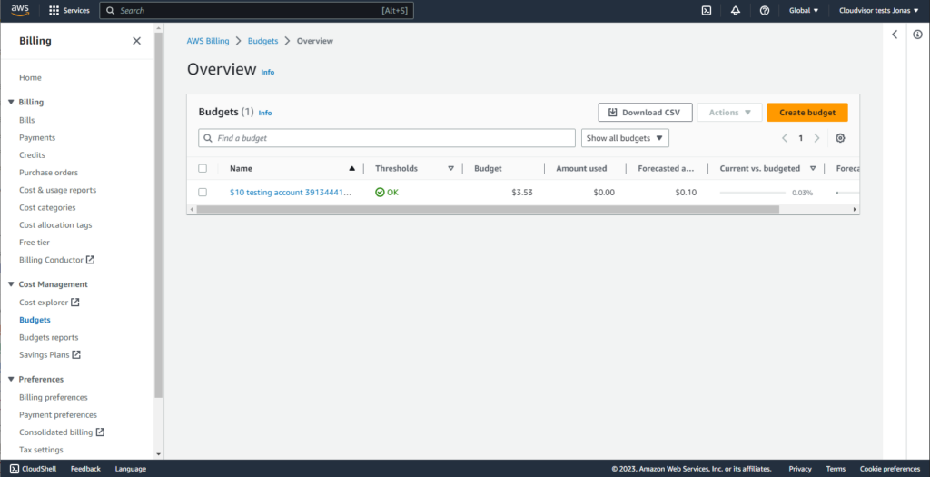930x477 pixels.
Task: Sort by Name ascending arrow
Action: click(351, 168)
